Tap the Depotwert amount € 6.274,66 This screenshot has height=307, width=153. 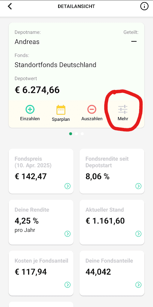click(x=37, y=90)
